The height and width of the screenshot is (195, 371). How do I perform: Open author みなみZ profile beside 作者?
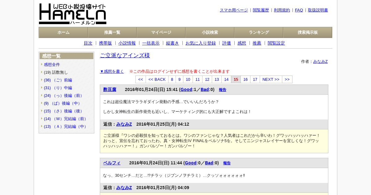pos(320,62)
